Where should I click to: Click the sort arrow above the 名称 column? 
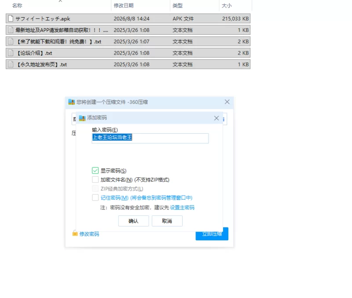60,1
